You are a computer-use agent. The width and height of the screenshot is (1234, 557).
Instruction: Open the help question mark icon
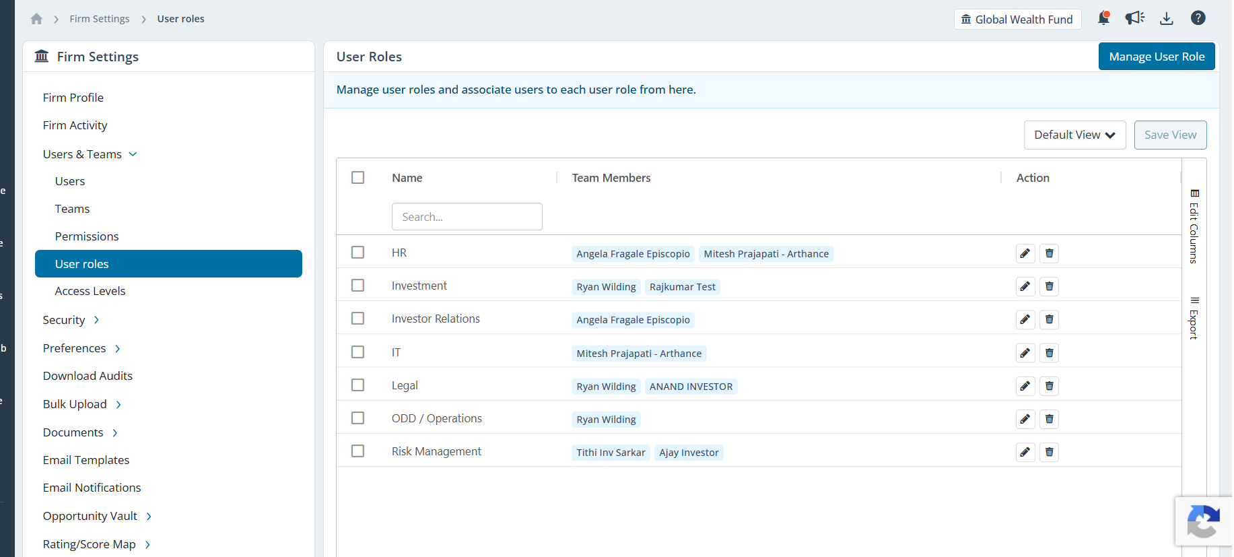[1198, 18]
